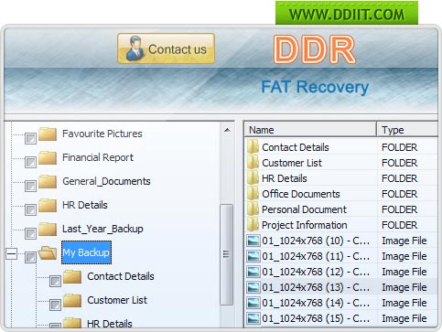Click Contact Details subfolder icon in tree

pyautogui.click(x=72, y=276)
